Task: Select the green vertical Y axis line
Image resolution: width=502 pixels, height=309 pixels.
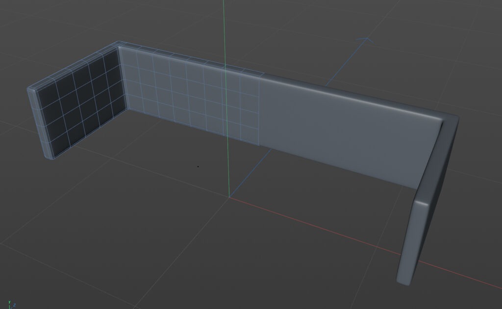Action: [x=226, y=96]
